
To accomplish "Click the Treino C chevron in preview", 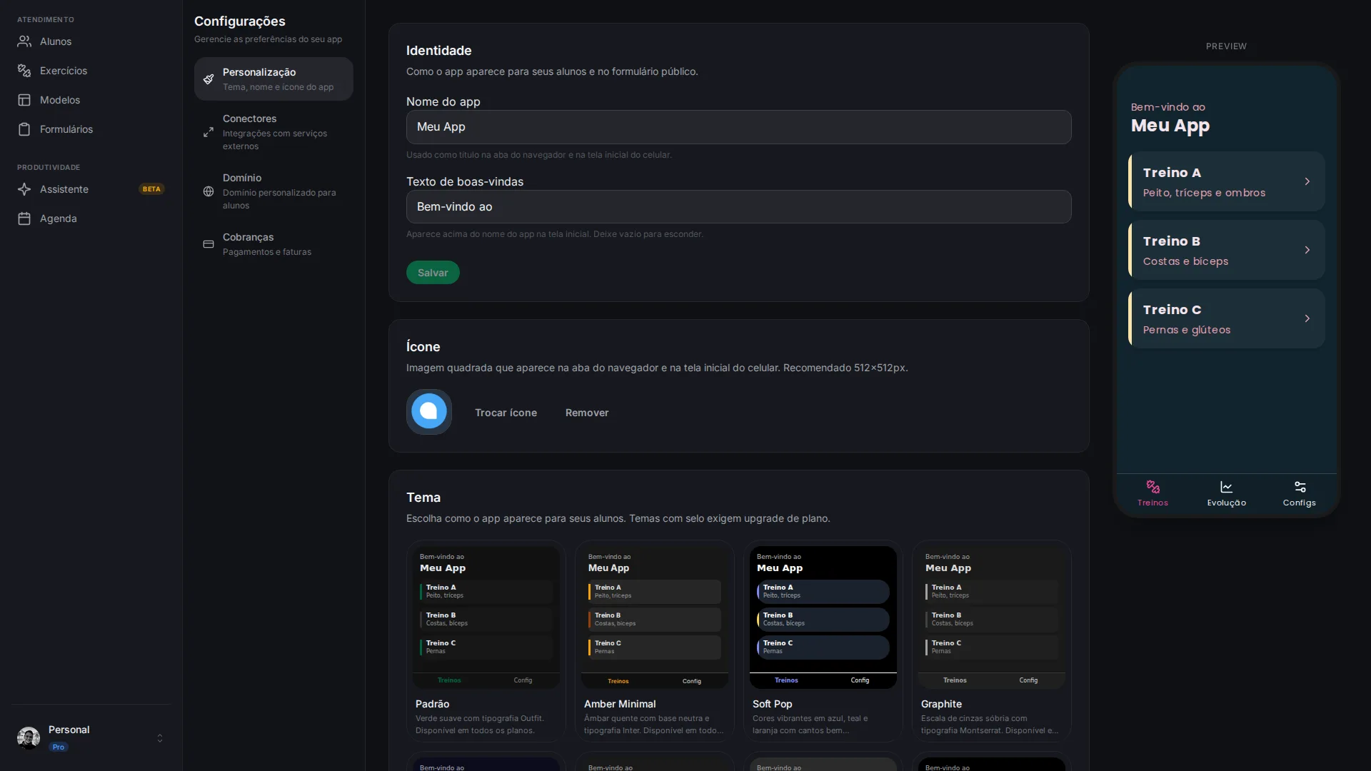I will [x=1307, y=318].
